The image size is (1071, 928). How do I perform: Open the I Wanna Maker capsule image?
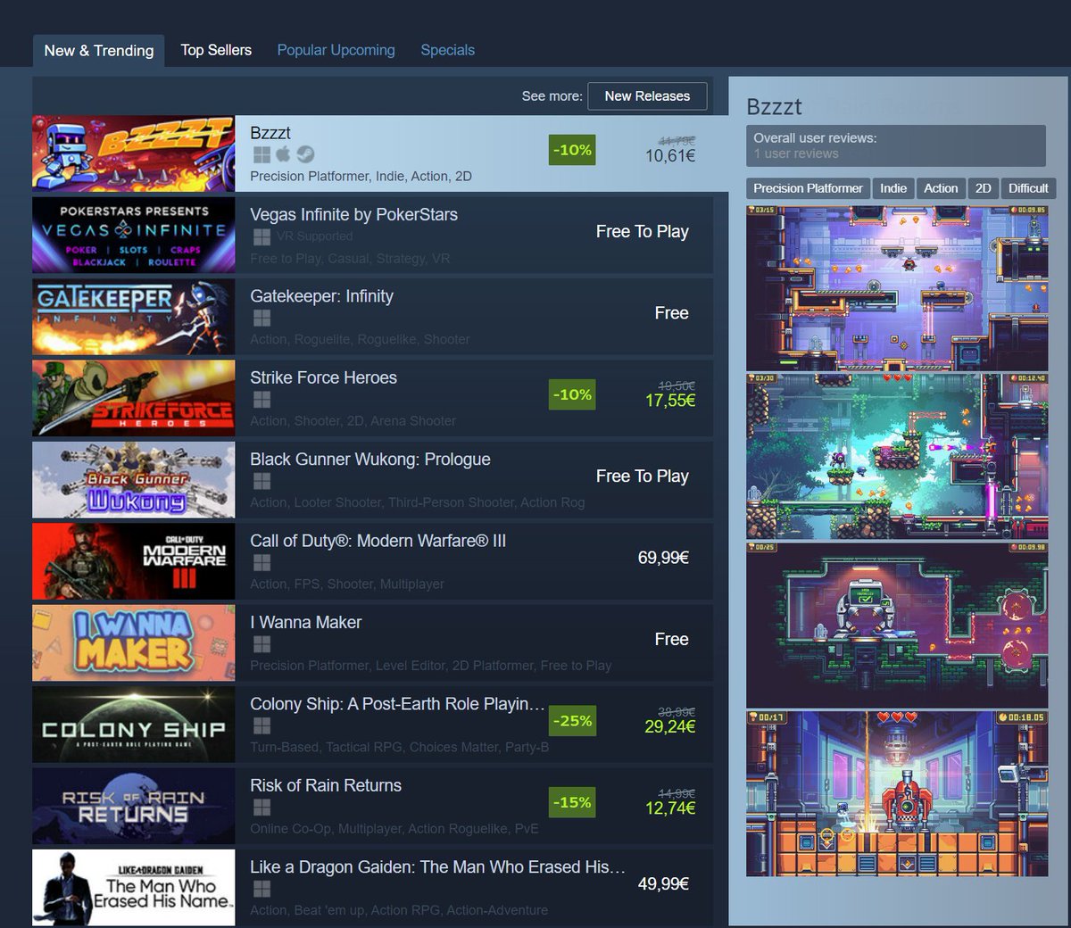click(x=134, y=643)
